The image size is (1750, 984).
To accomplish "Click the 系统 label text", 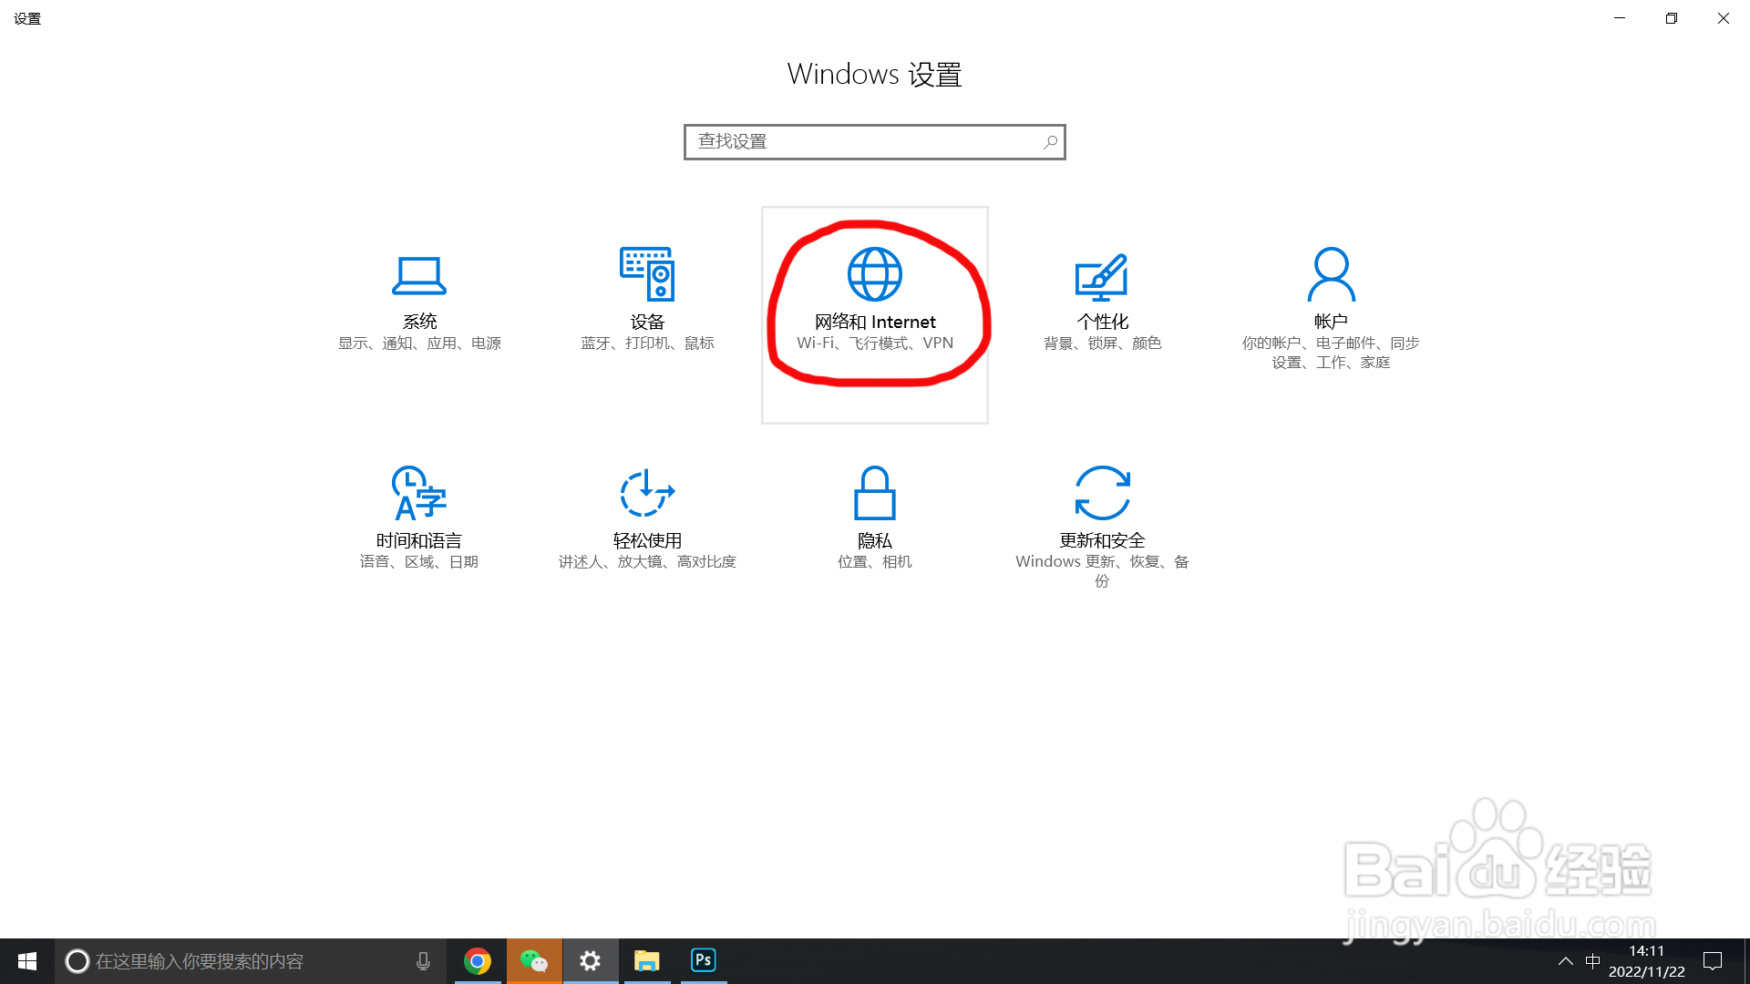I will 419,322.
